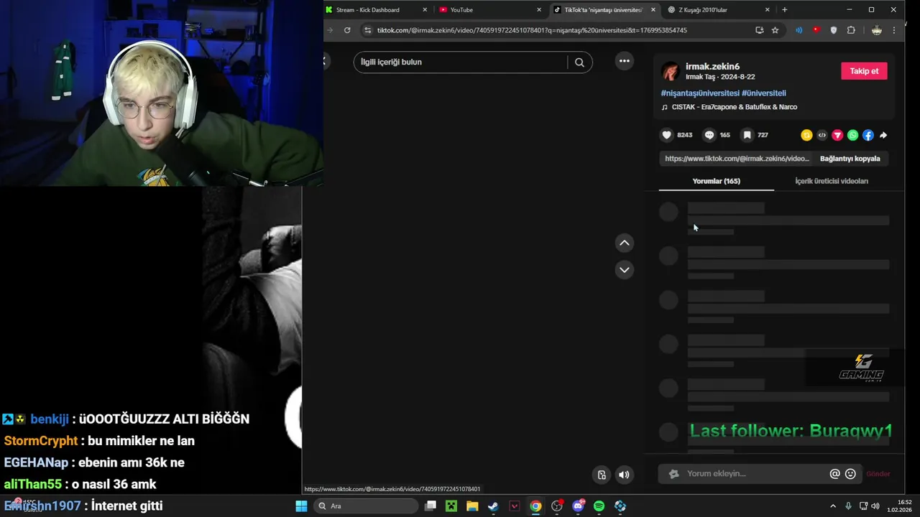The height and width of the screenshot is (517, 920).
Task: Click the Gönder button
Action: click(x=878, y=474)
